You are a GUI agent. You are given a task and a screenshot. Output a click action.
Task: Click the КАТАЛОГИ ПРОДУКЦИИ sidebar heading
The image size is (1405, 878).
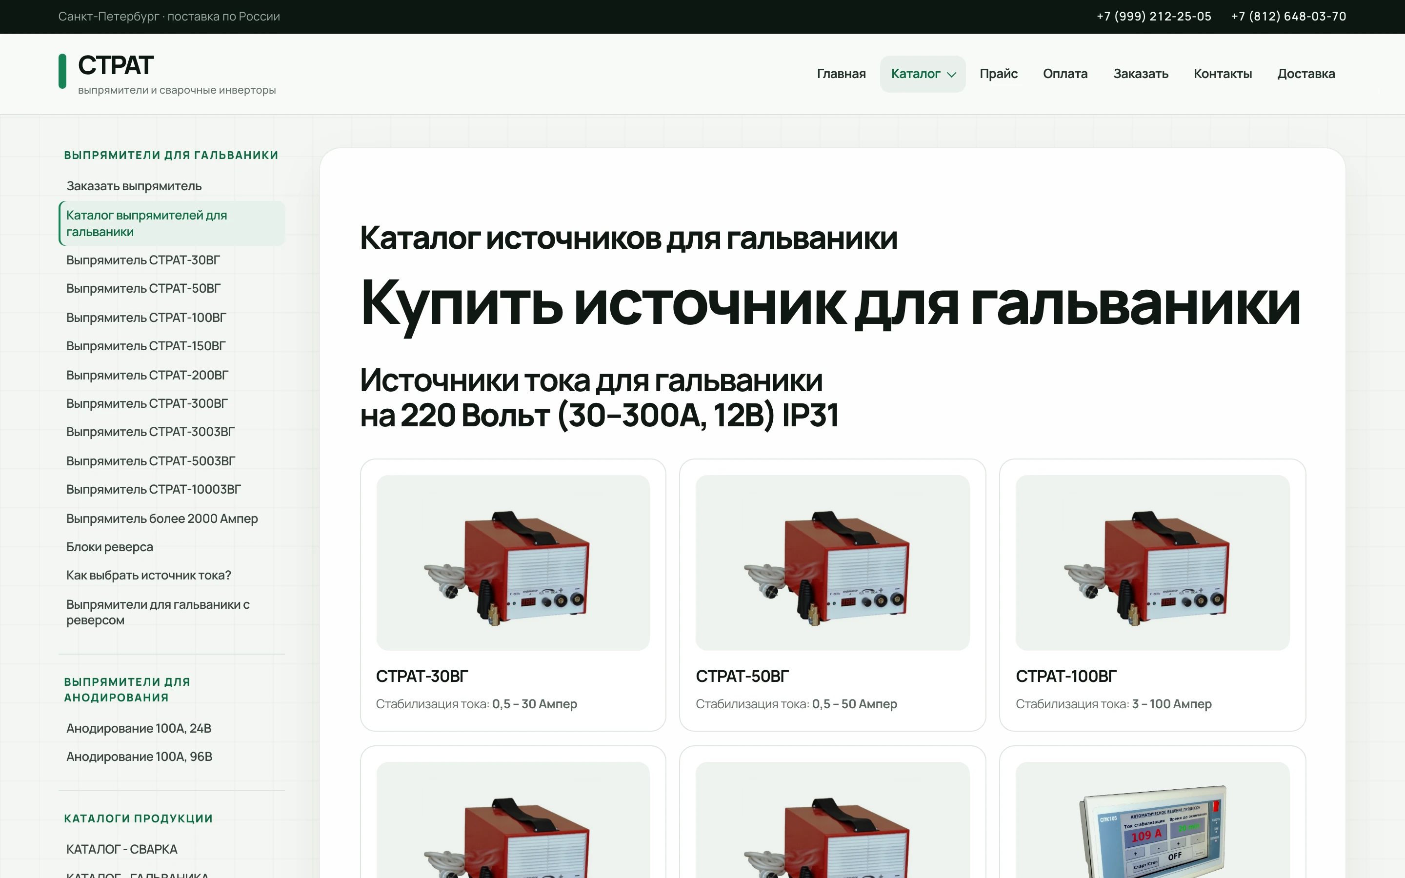pyautogui.click(x=138, y=818)
